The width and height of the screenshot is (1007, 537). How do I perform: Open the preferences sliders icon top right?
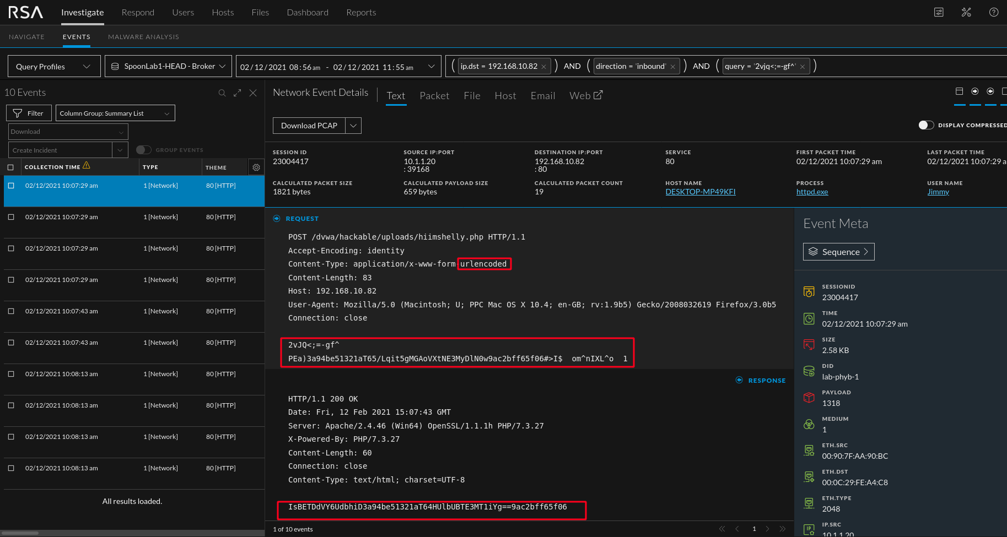(x=939, y=12)
